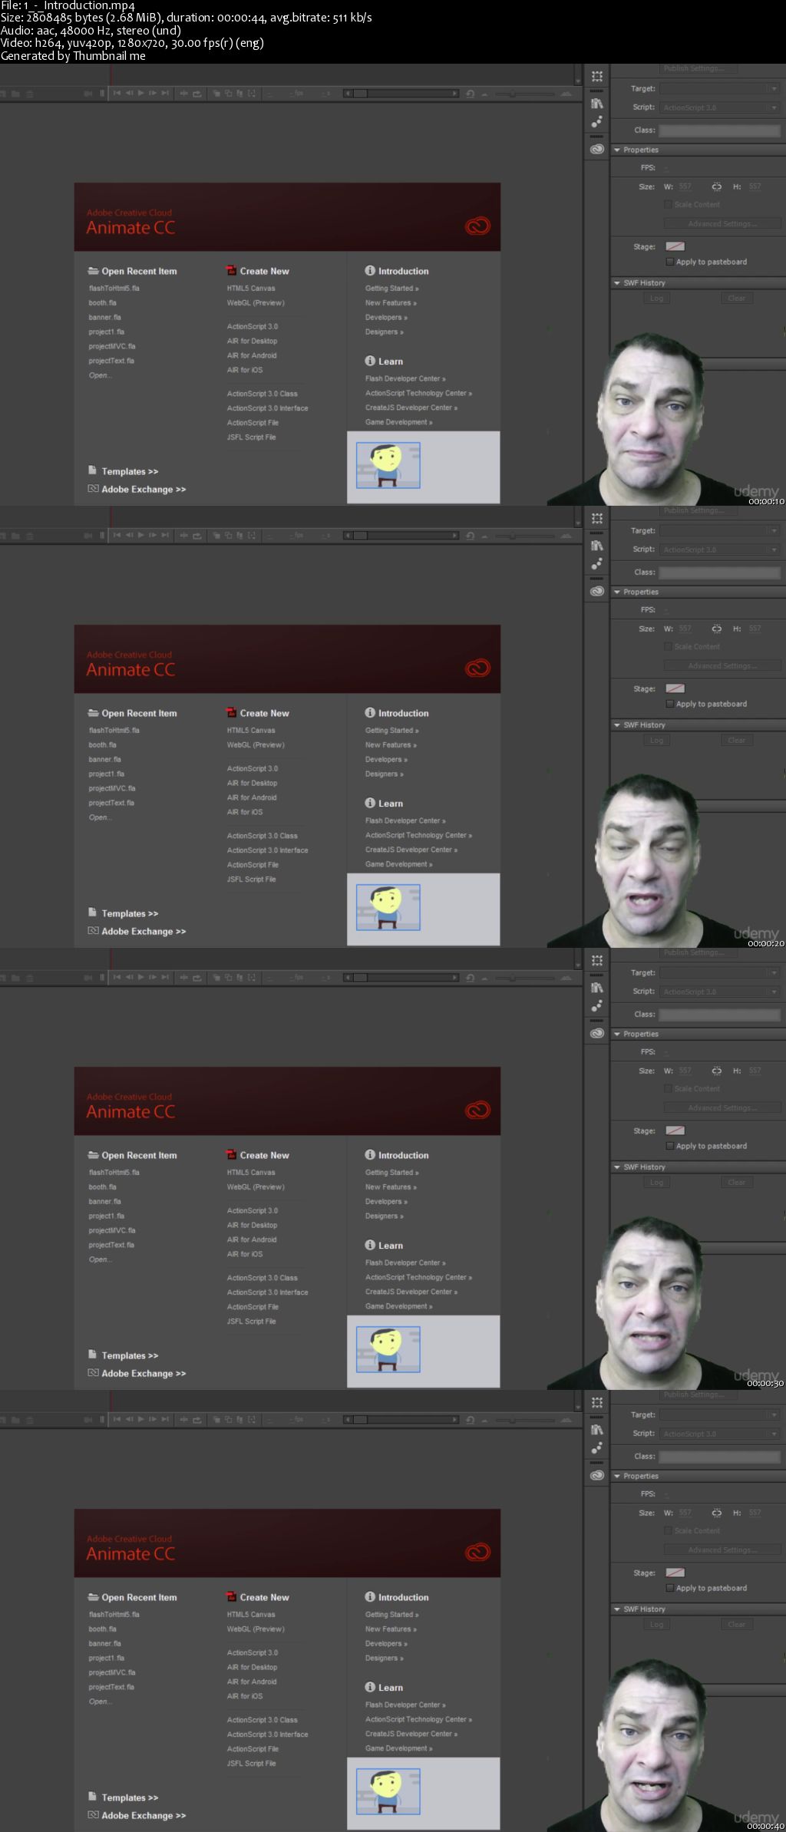Open the Script ActionScript 3.0 dropdown, 00:00:30 frame
This screenshot has height=1832, width=786.
tap(720, 992)
